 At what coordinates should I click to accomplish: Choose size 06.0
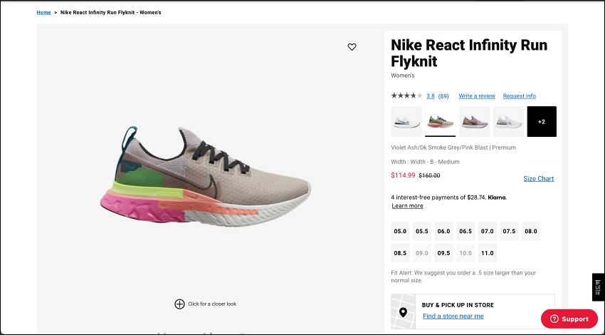tap(443, 231)
